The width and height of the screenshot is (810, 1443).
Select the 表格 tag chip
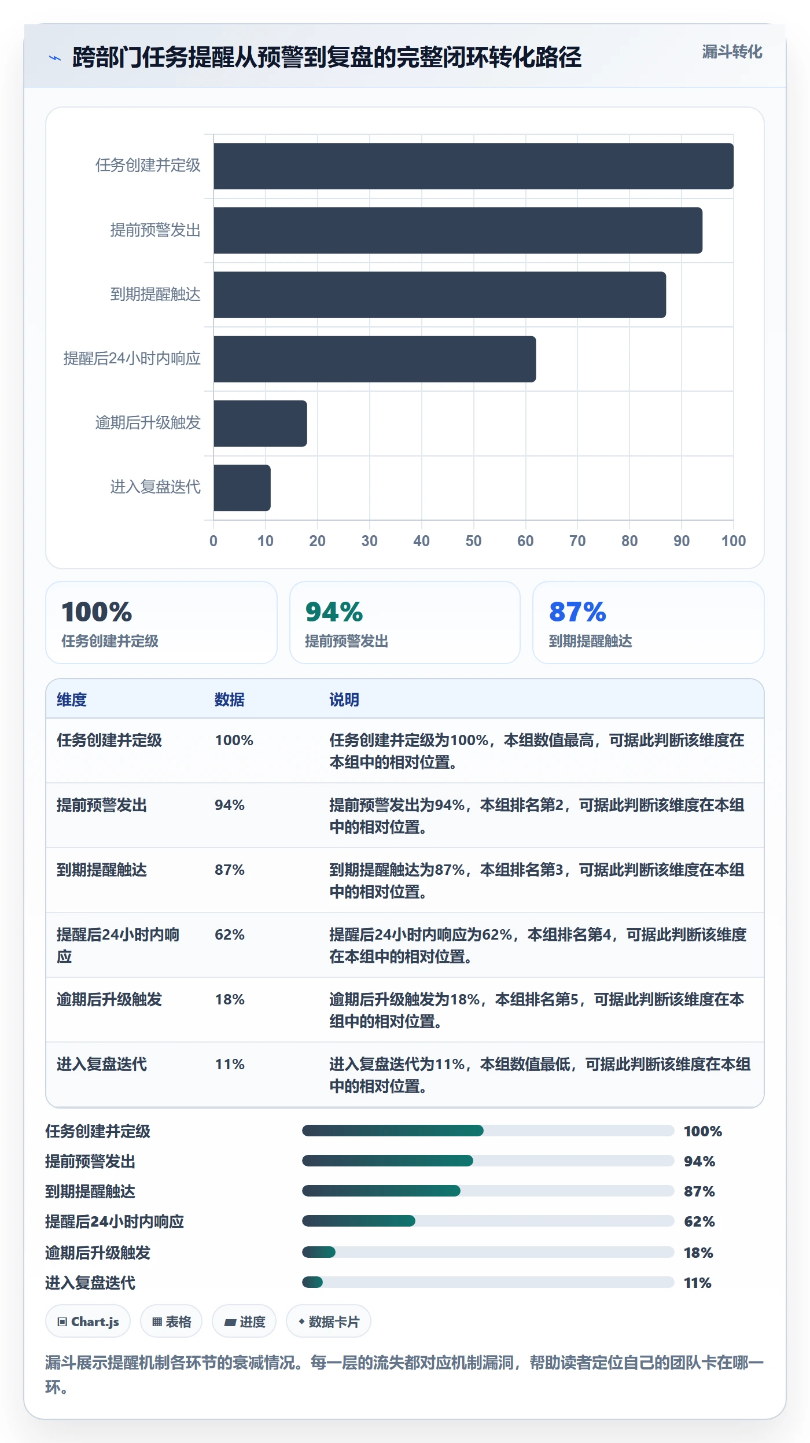pos(171,1321)
